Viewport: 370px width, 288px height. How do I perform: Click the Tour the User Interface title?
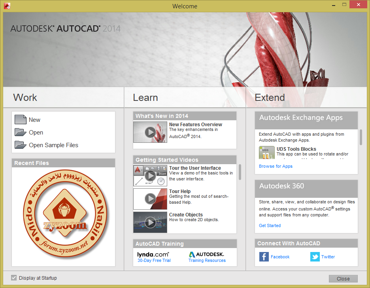click(x=195, y=168)
